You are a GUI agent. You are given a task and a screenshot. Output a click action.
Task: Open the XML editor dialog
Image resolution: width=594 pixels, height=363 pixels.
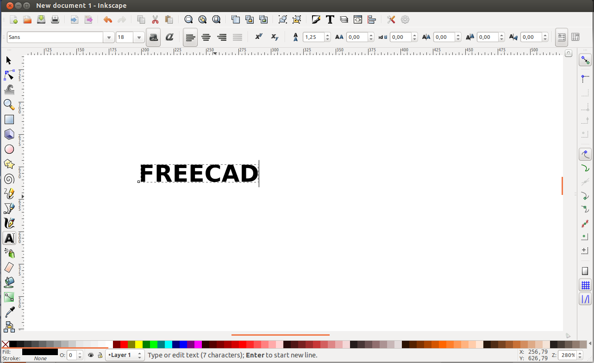click(x=357, y=19)
